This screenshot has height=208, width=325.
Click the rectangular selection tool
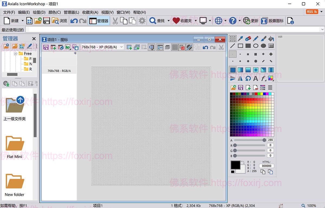click(x=233, y=39)
